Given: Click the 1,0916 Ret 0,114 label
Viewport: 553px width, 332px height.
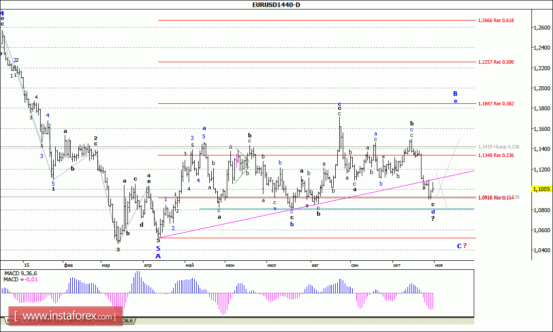Looking at the screenshot, I should (x=496, y=198).
